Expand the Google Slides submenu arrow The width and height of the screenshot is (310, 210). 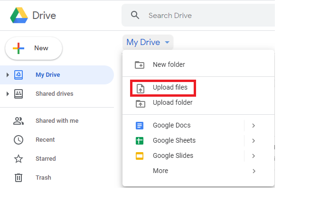[x=254, y=156]
